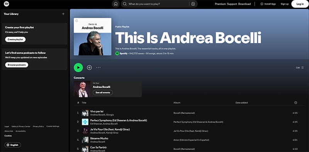Open the Cookies link in sidebar
This screenshot has height=152, width=309.
point(8,136)
